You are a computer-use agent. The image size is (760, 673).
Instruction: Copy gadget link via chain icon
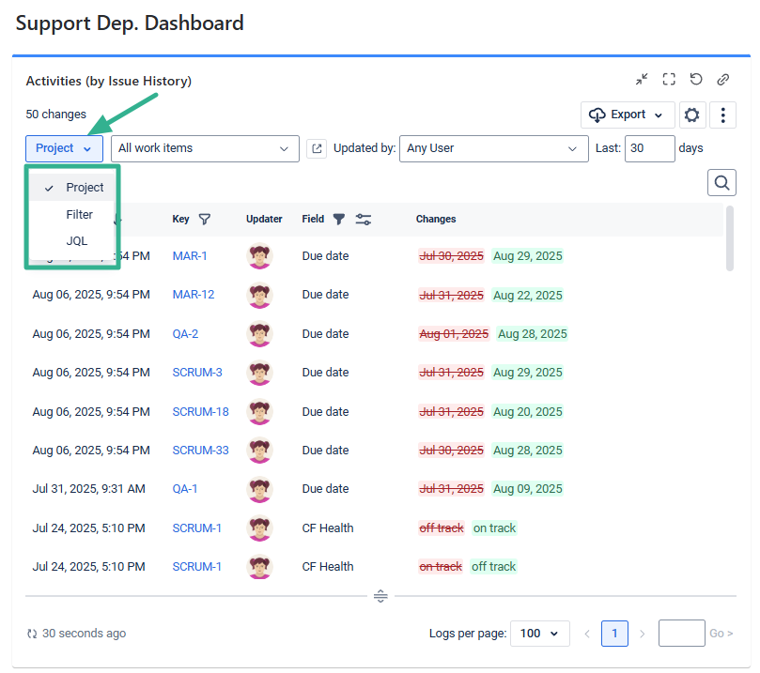(722, 80)
